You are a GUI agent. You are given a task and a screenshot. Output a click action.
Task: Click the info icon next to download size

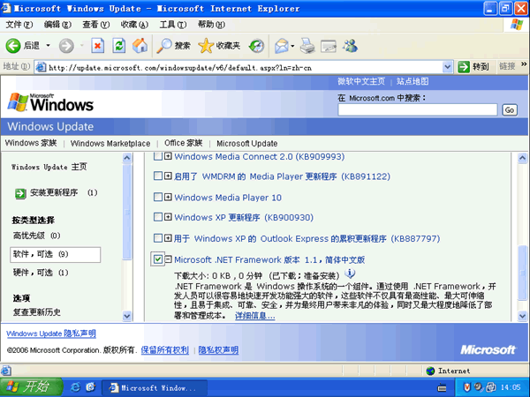coord(350,273)
